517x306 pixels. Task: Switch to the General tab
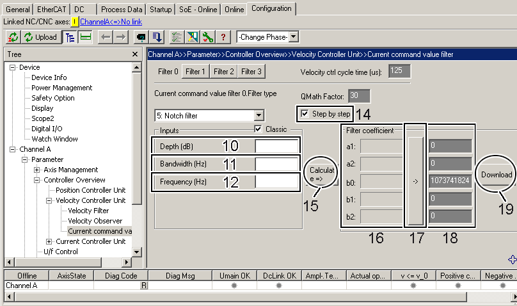pyautogui.click(x=17, y=9)
